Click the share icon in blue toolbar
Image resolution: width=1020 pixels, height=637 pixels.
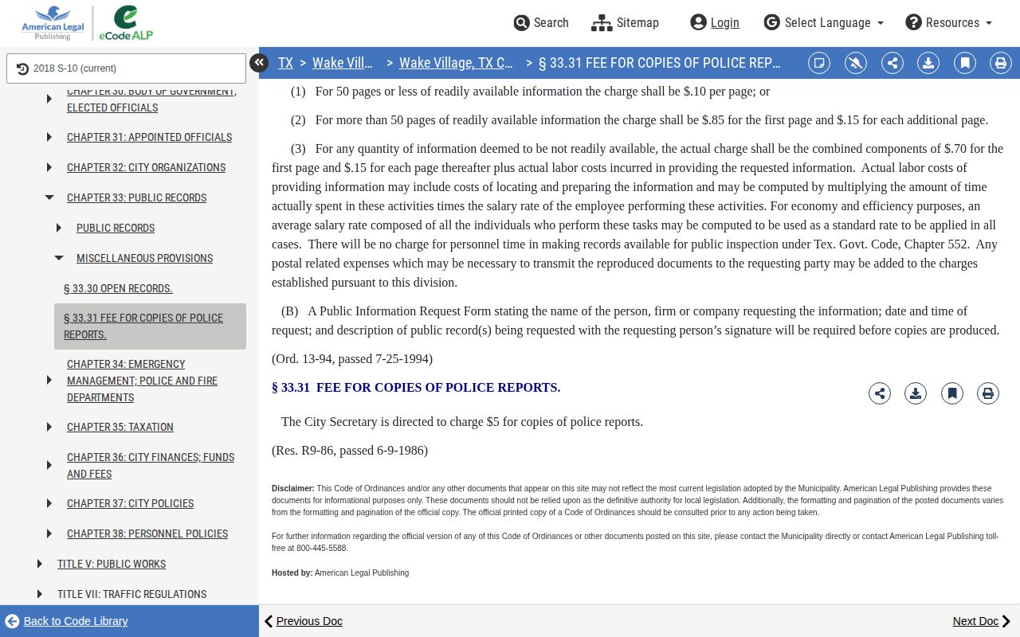click(892, 63)
